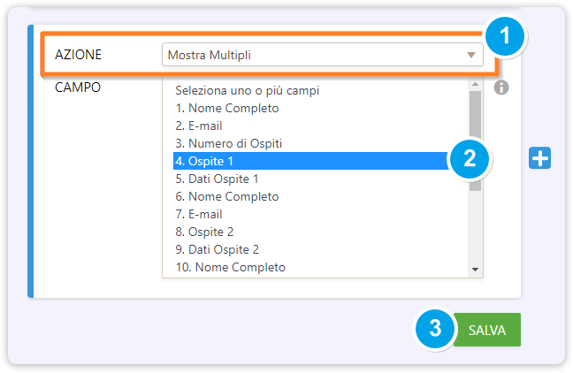
Task: Select field 10. Nome Completo
Action: click(230, 267)
